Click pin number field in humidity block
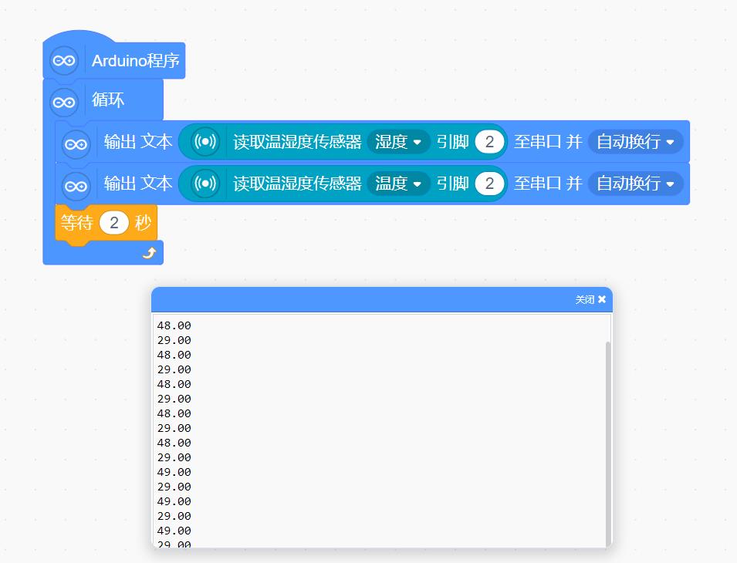 [489, 141]
